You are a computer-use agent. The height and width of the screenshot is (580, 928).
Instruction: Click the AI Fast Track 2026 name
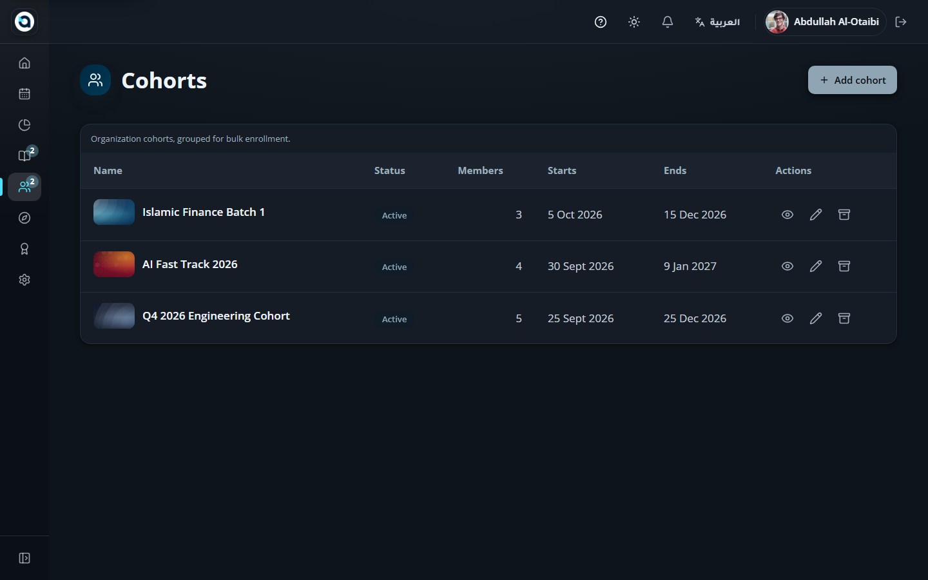click(x=190, y=264)
